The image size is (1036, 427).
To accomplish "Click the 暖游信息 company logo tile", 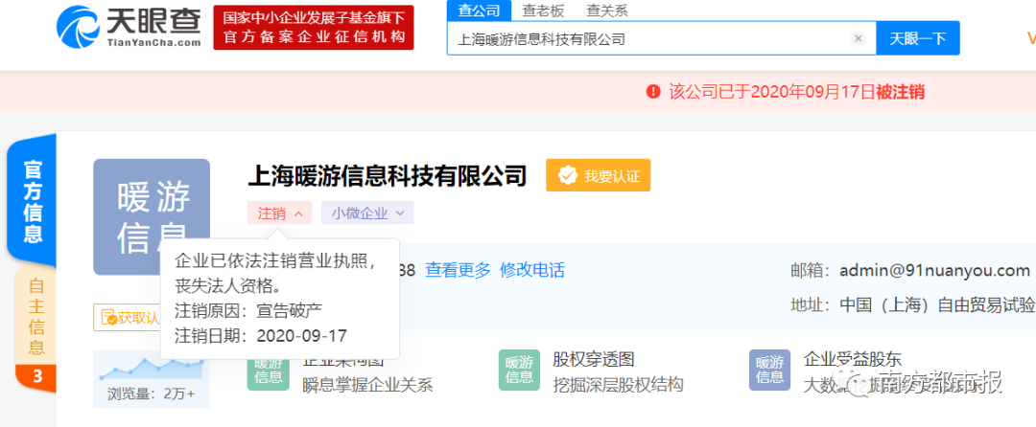I will [152, 216].
